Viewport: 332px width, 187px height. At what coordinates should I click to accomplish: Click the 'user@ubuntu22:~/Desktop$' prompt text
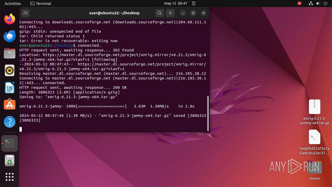[x=47, y=45]
